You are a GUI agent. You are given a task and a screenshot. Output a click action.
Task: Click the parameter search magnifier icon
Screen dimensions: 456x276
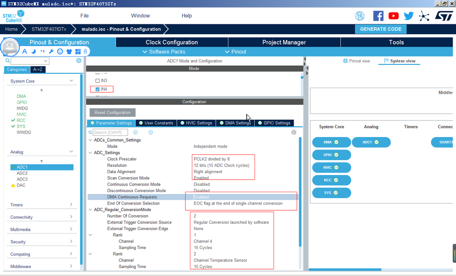[x=90, y=132]
